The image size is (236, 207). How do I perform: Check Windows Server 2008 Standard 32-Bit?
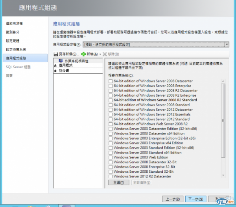(x=111, y=172)
